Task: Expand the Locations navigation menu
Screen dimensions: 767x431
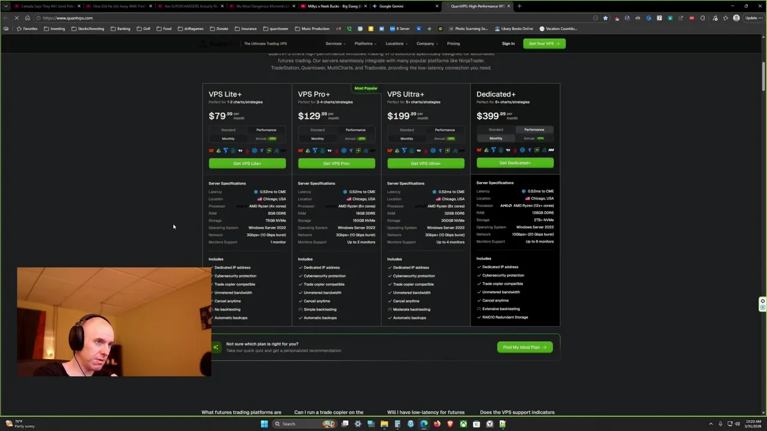Action: (397, 44)
